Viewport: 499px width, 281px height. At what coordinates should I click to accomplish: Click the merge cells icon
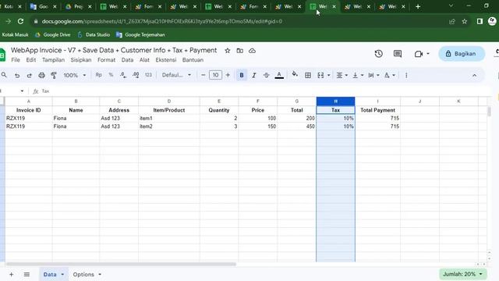point(320,76)
